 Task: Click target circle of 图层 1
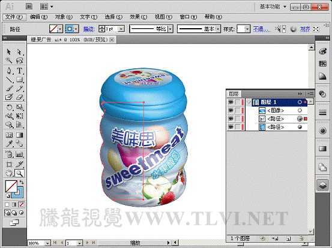300,102
